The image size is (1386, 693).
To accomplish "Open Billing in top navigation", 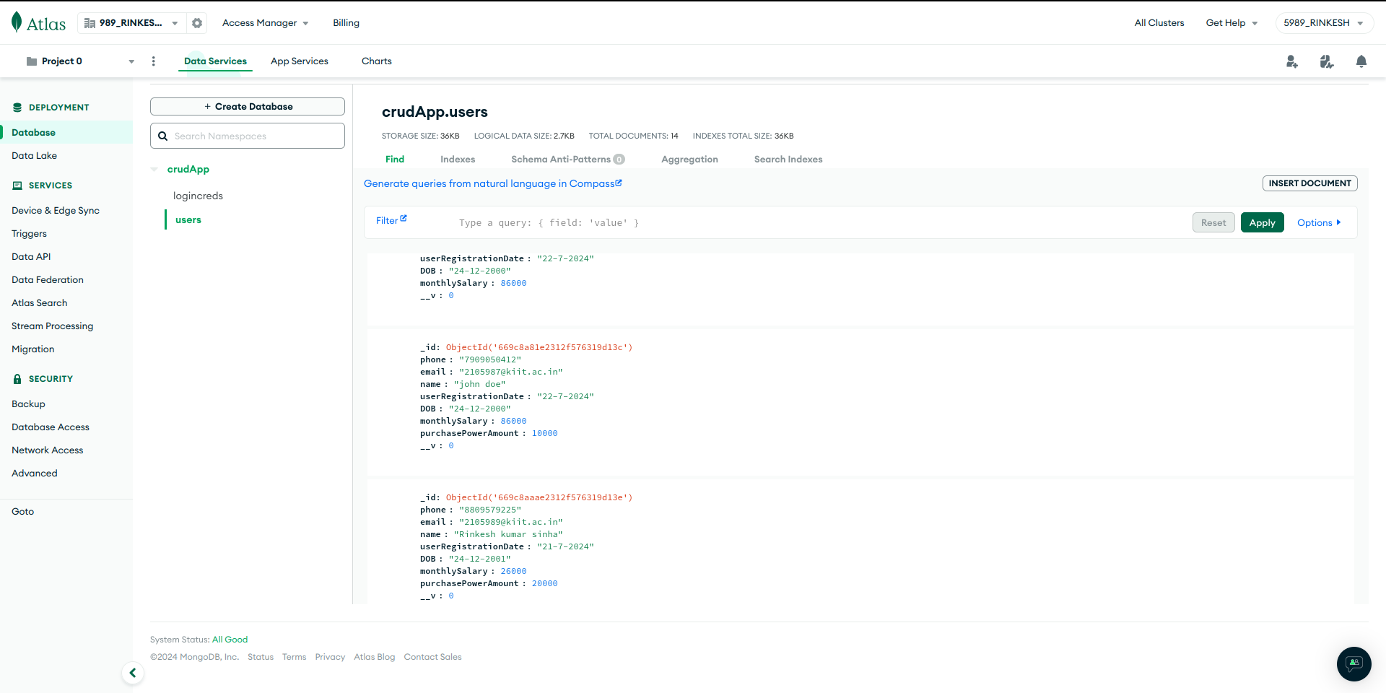I will [x=346, y=23].
